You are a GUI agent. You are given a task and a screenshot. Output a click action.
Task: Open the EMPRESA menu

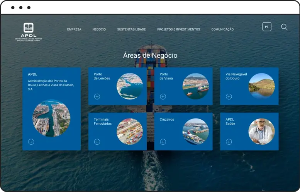click(74, 29)
